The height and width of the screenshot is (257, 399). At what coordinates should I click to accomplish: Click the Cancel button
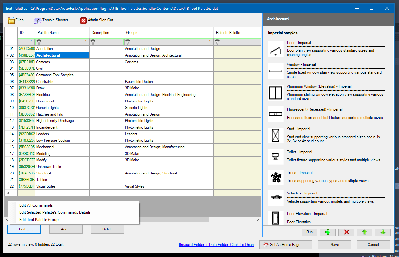pos(373,245)
